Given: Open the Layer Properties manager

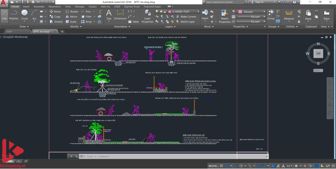Looking at the screenshot, I should pos(147,17).
